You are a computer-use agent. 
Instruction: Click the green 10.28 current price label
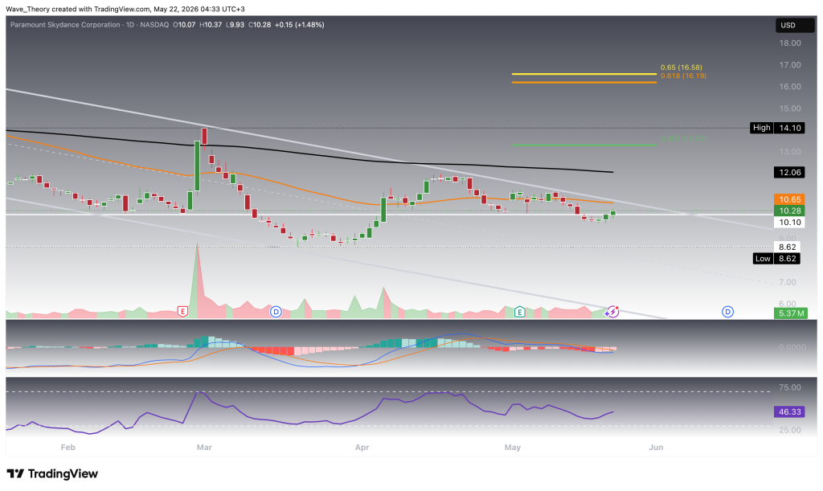pos(789,211)
